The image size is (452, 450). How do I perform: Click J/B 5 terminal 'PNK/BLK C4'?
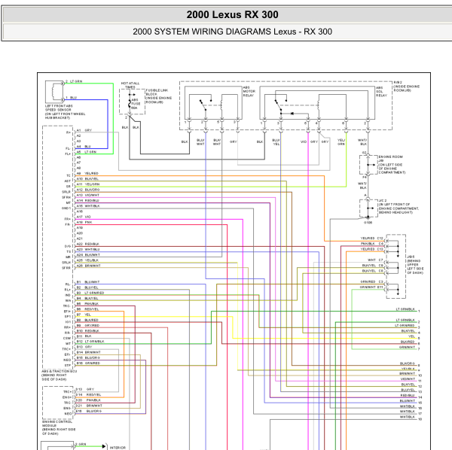[372, 244]
